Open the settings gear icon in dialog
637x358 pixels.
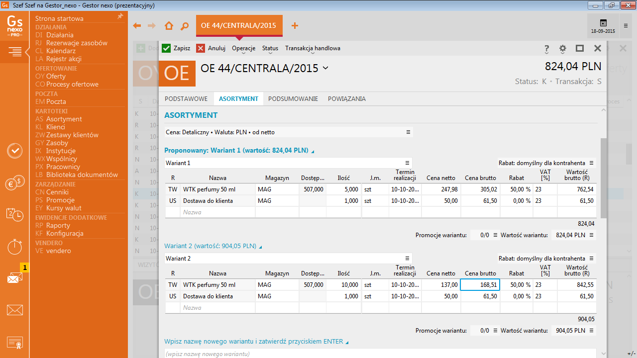pos(563,48)
